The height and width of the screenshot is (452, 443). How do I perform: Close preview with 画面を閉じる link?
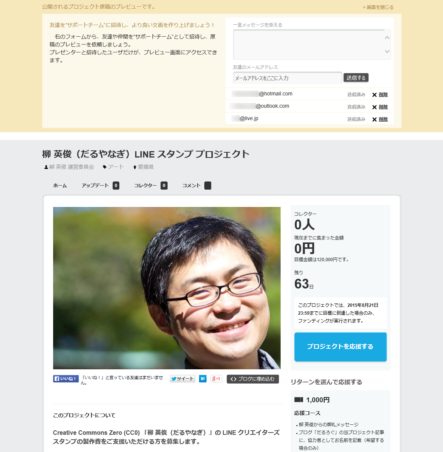(x=378, y=7)
